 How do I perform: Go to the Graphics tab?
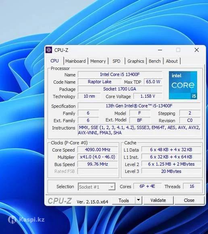click(136, 61)
